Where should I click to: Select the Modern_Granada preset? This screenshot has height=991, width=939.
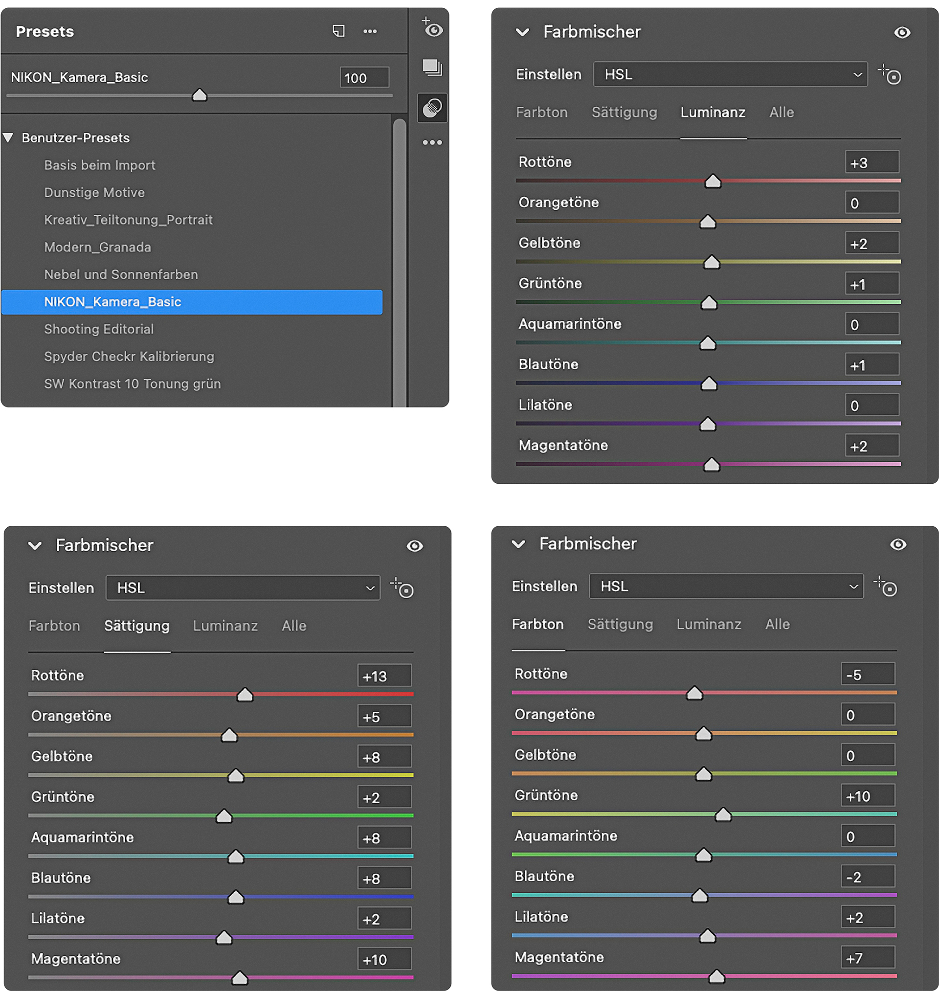tap(98, 247)
